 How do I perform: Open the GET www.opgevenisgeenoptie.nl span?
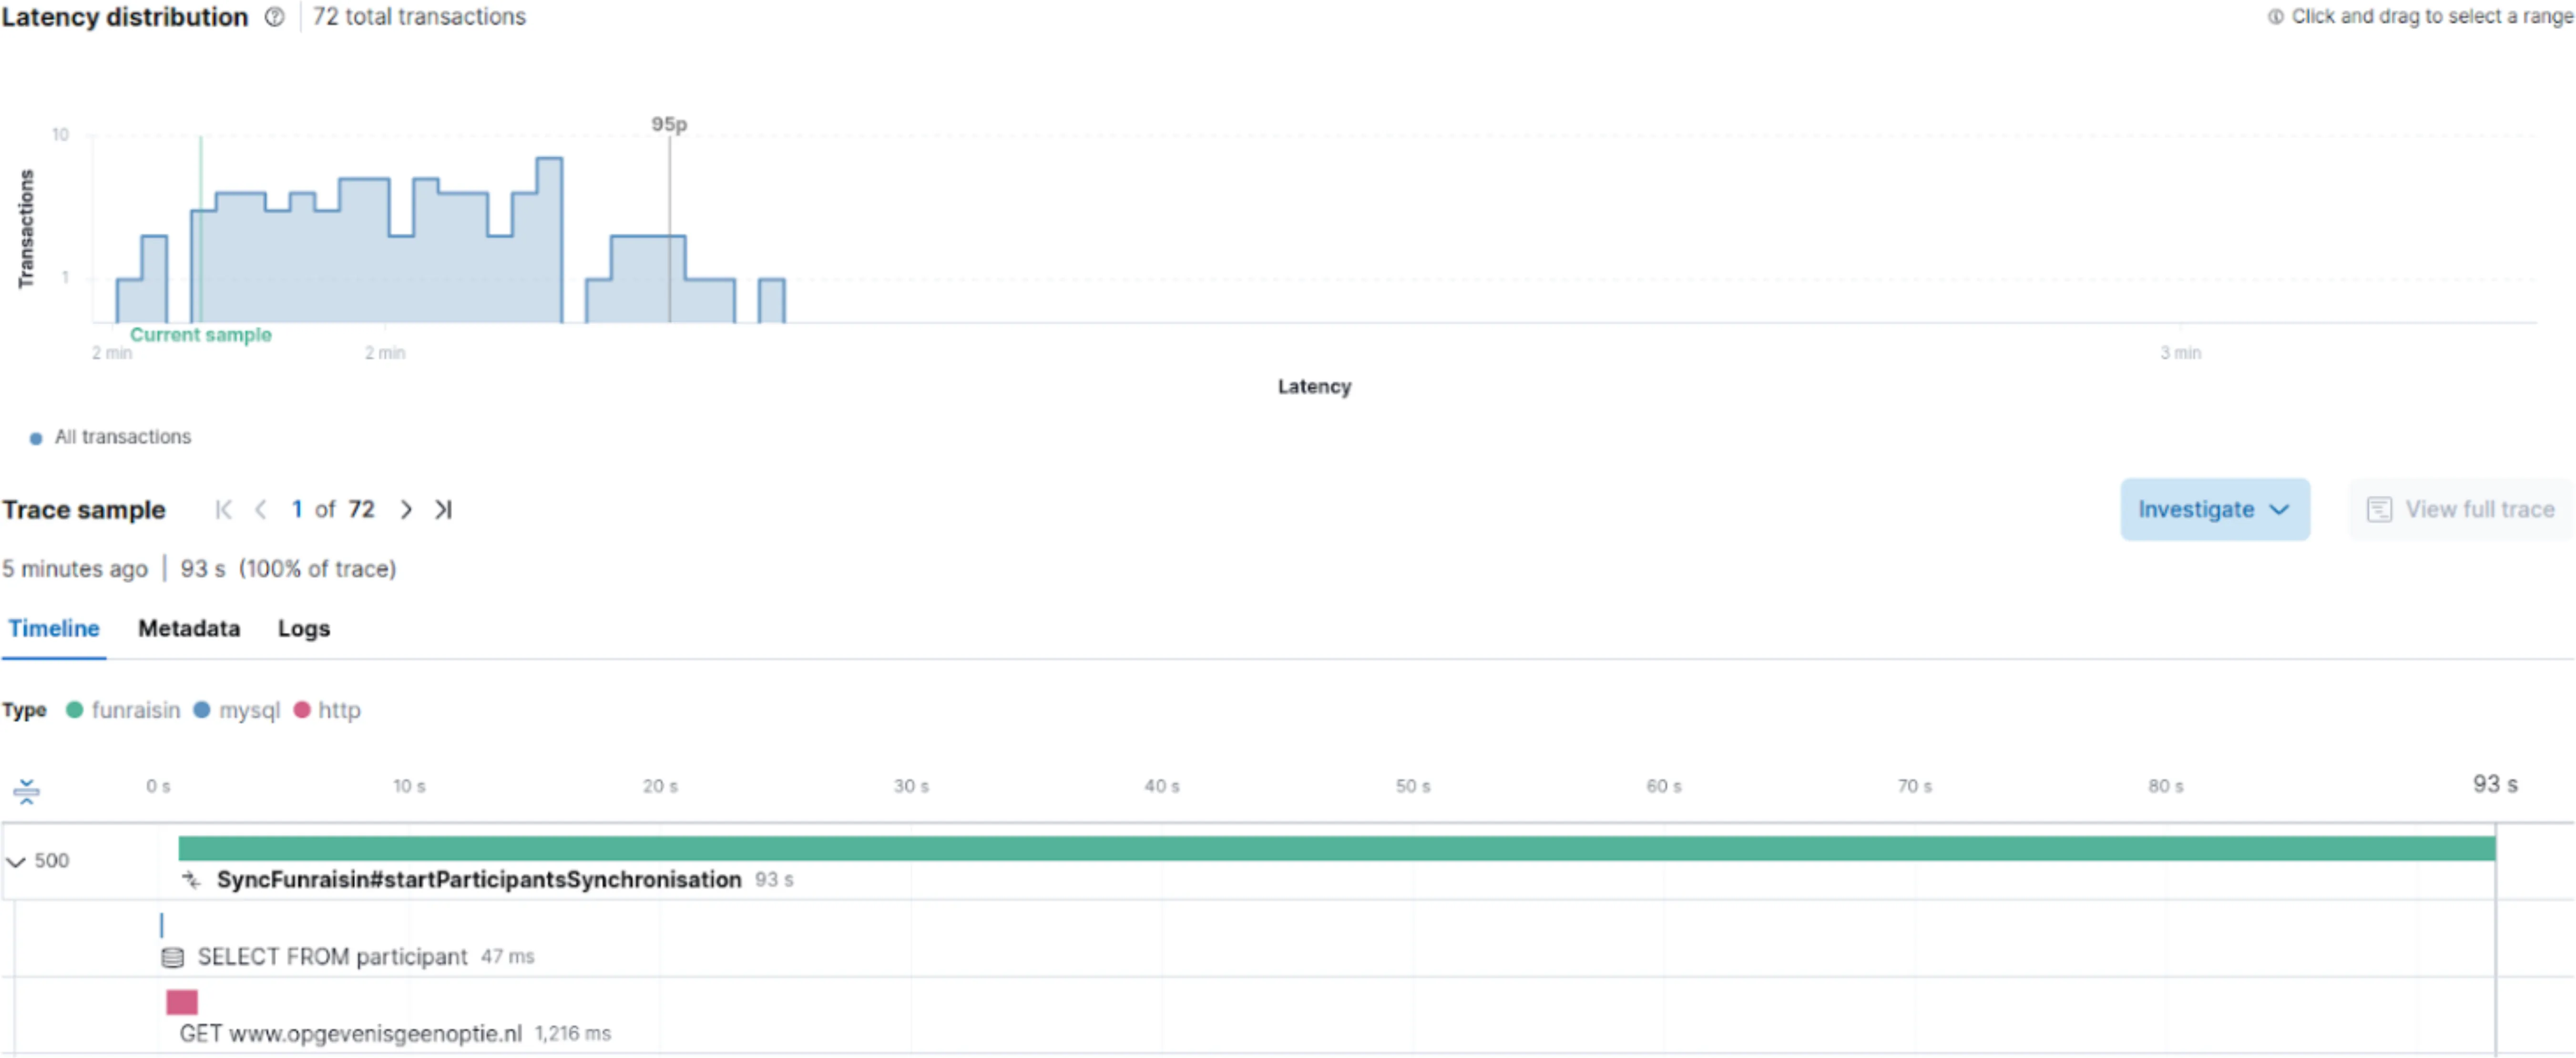click(350, 1034)
